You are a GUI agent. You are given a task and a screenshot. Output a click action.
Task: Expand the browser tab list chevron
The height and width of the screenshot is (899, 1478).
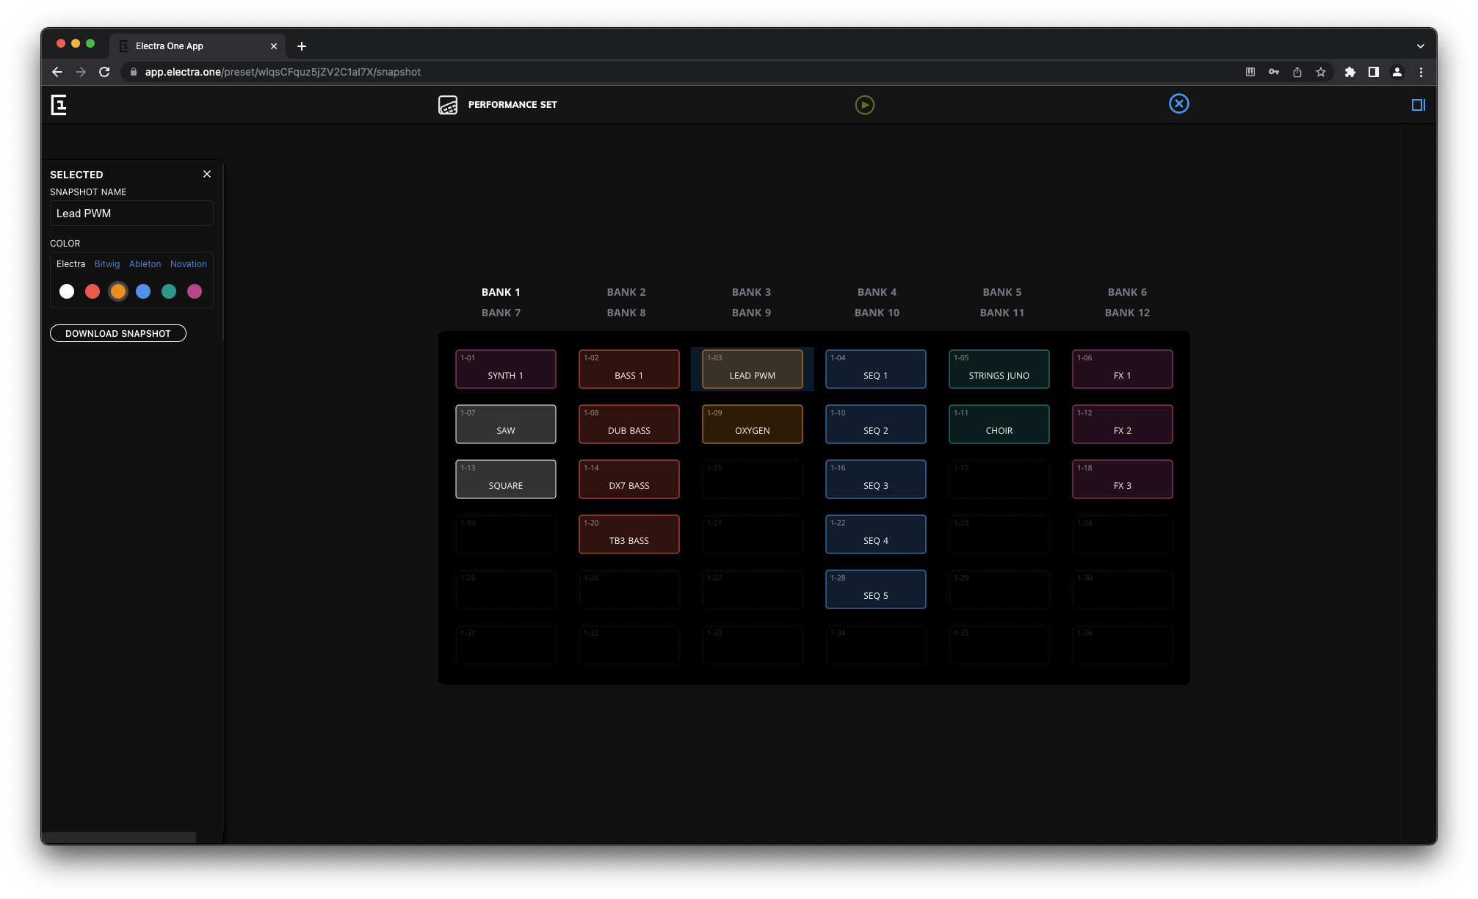1420,46
